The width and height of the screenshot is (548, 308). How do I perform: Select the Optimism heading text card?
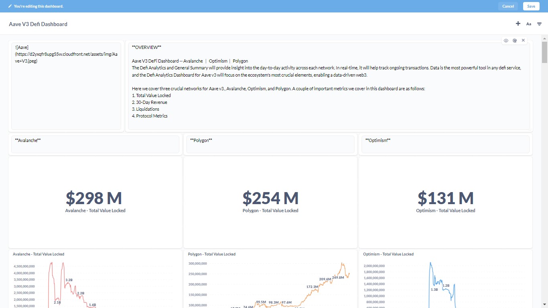445,144
